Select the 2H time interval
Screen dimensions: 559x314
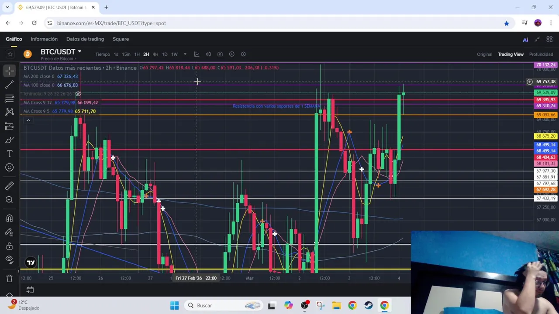[x=146, y=55]
